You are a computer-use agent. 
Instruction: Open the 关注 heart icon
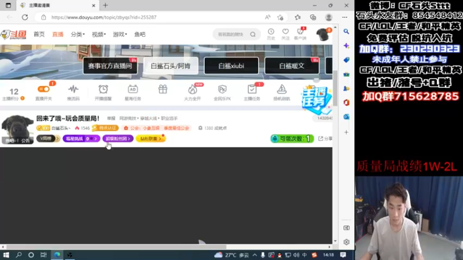click(x=285, y=34)
